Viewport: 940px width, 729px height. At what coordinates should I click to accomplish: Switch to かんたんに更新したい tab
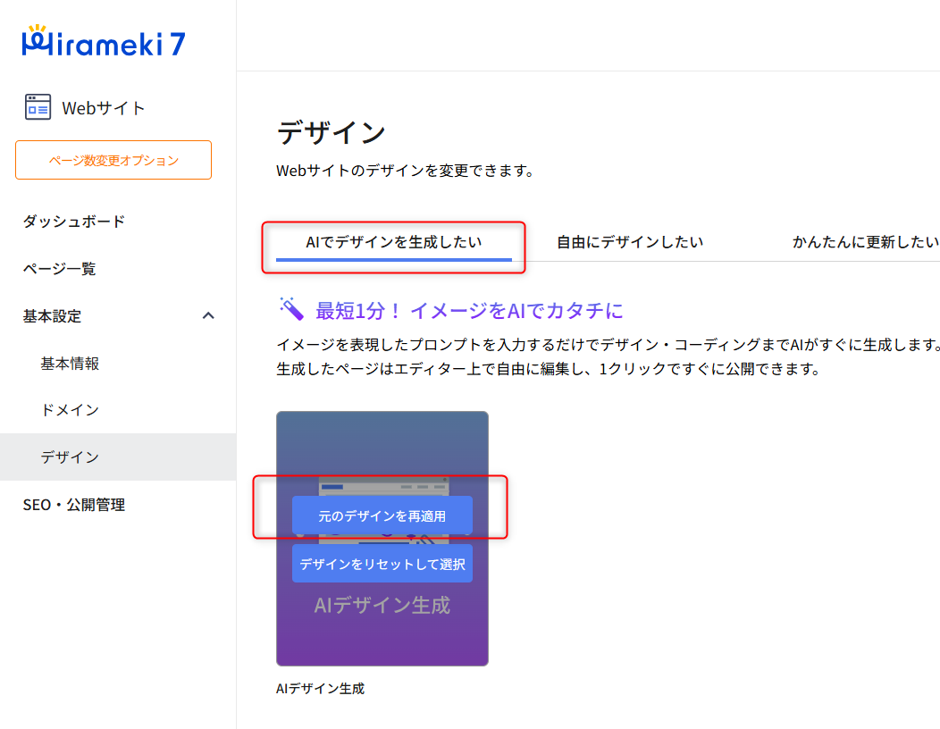pyautogui.click(x=865, y=242)
